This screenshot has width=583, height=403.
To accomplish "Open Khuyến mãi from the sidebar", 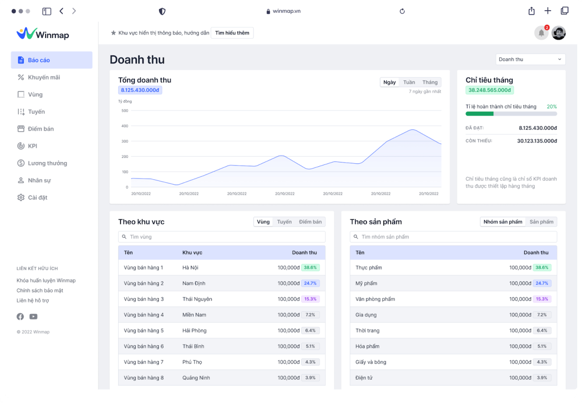I will point(44,77).
